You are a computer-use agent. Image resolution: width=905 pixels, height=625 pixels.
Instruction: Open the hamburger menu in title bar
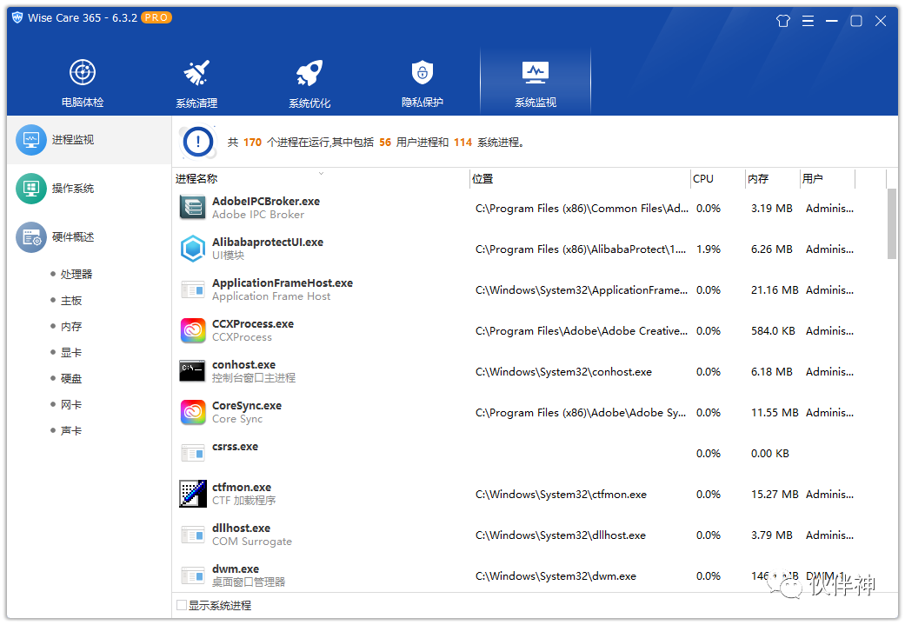(x=808, y=21)
